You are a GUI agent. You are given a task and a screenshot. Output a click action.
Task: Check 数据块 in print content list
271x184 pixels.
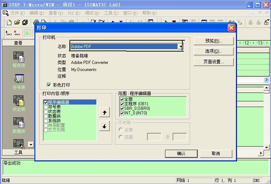(x=46, y=116)
